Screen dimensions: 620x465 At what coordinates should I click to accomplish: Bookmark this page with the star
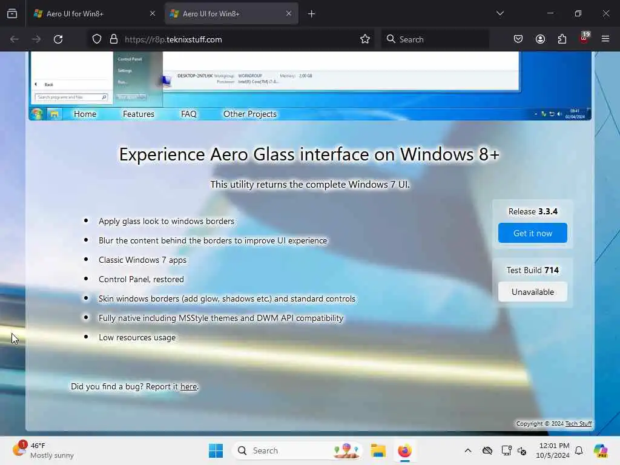tap(365, 39)
